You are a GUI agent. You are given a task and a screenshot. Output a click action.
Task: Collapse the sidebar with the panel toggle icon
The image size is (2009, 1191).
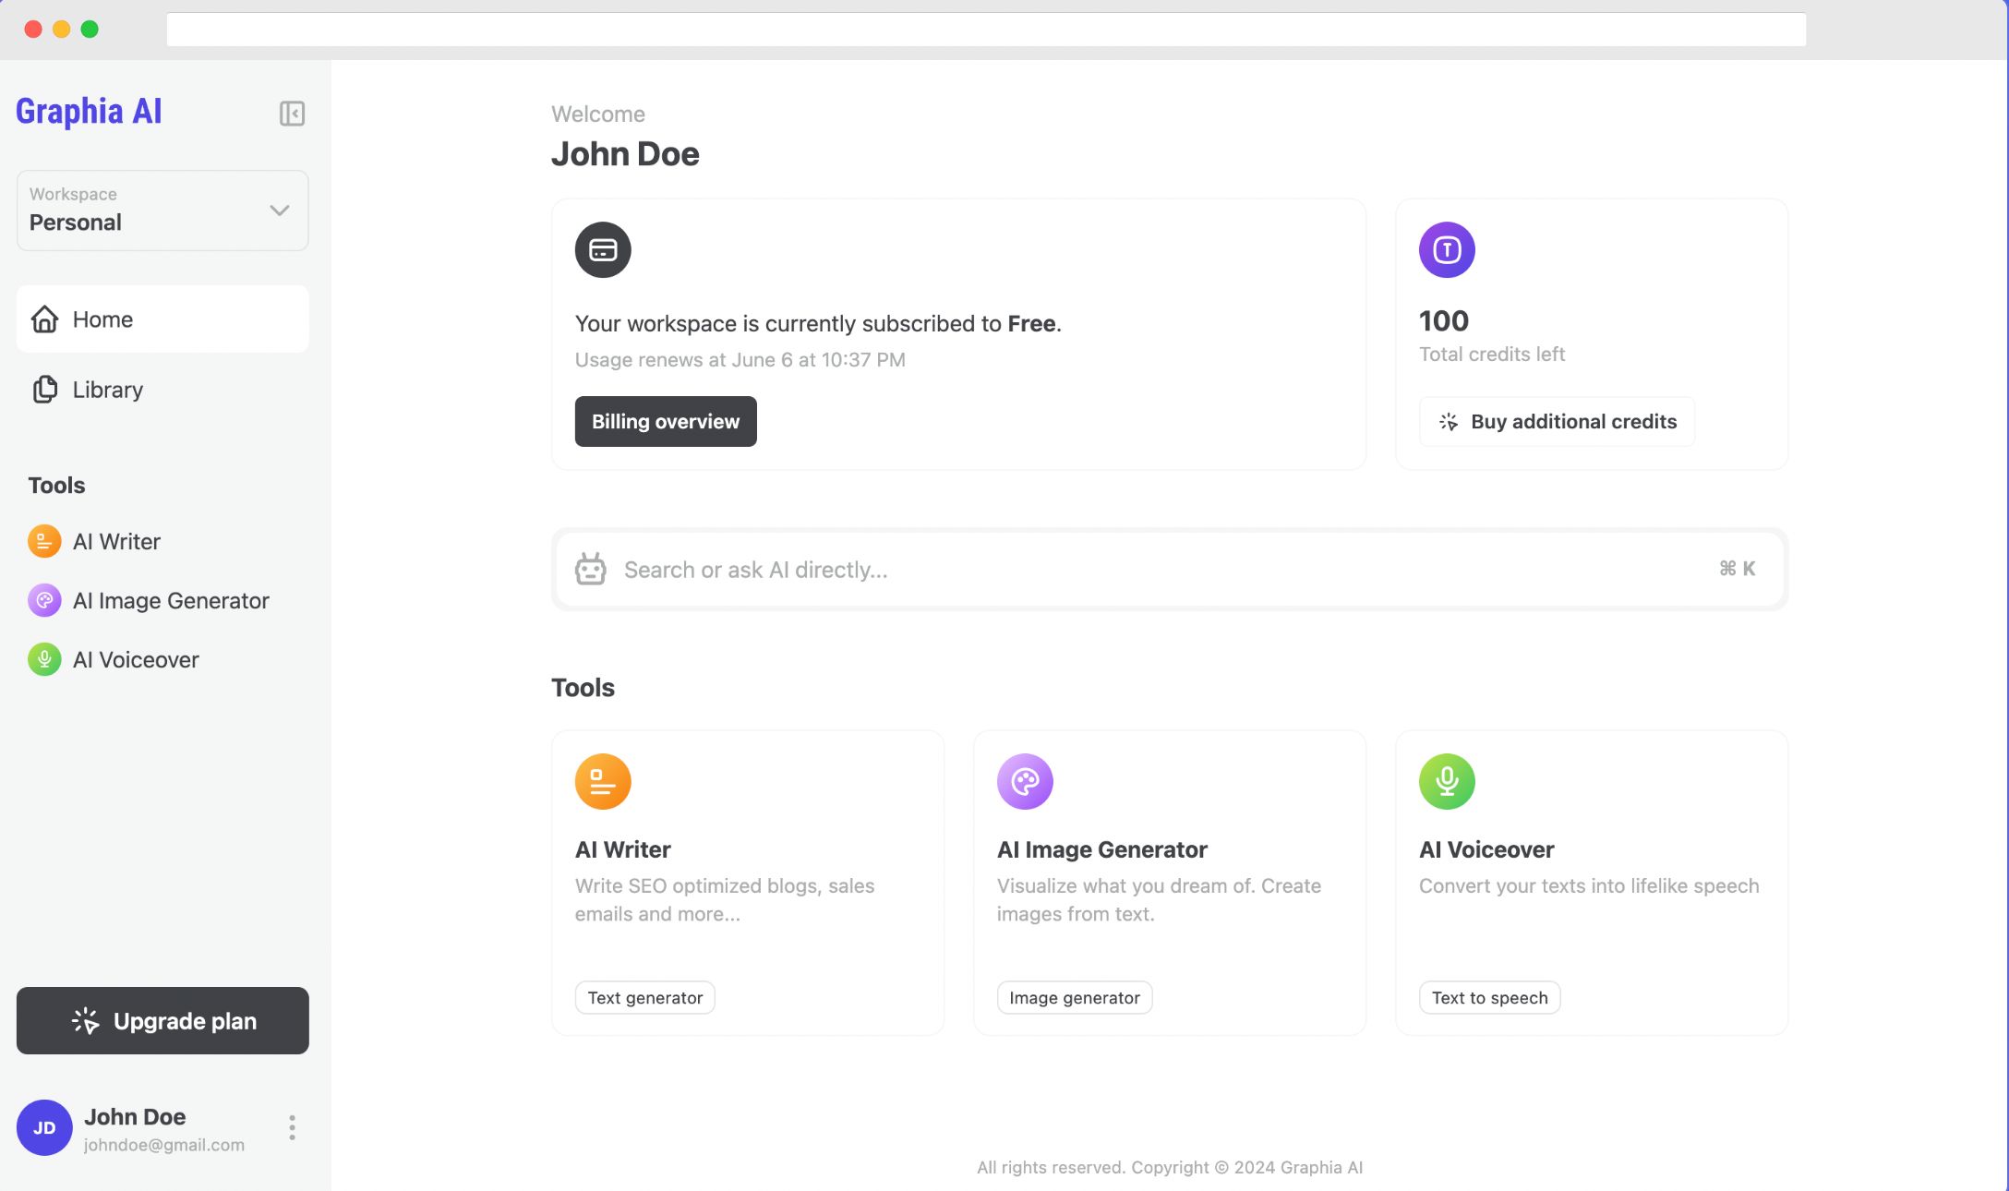(x=292, y=113)
